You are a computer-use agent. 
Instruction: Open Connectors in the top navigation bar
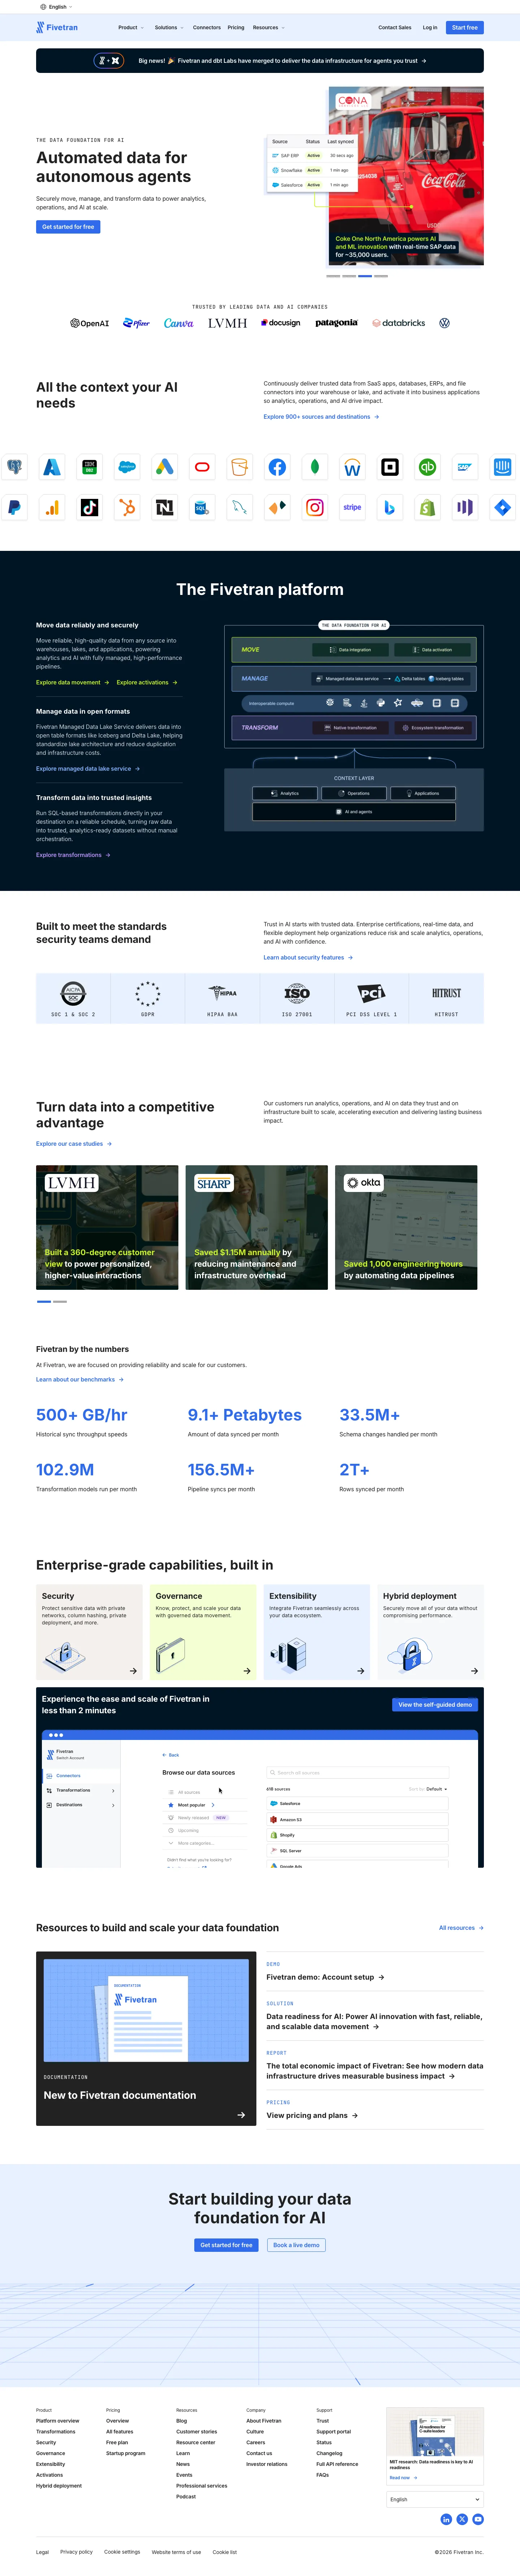click(207, 28)
